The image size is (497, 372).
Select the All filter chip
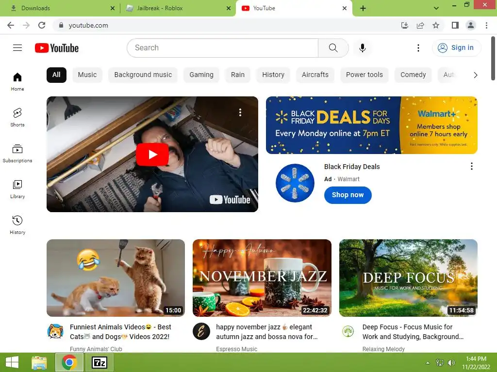coord(56,75)
